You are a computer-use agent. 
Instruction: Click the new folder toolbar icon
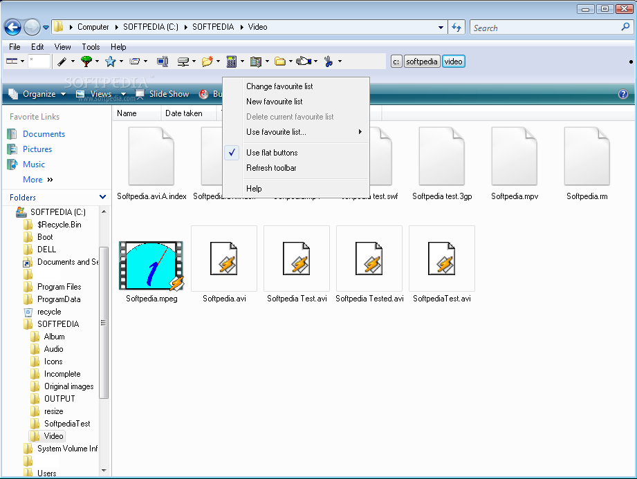(207, 62)
